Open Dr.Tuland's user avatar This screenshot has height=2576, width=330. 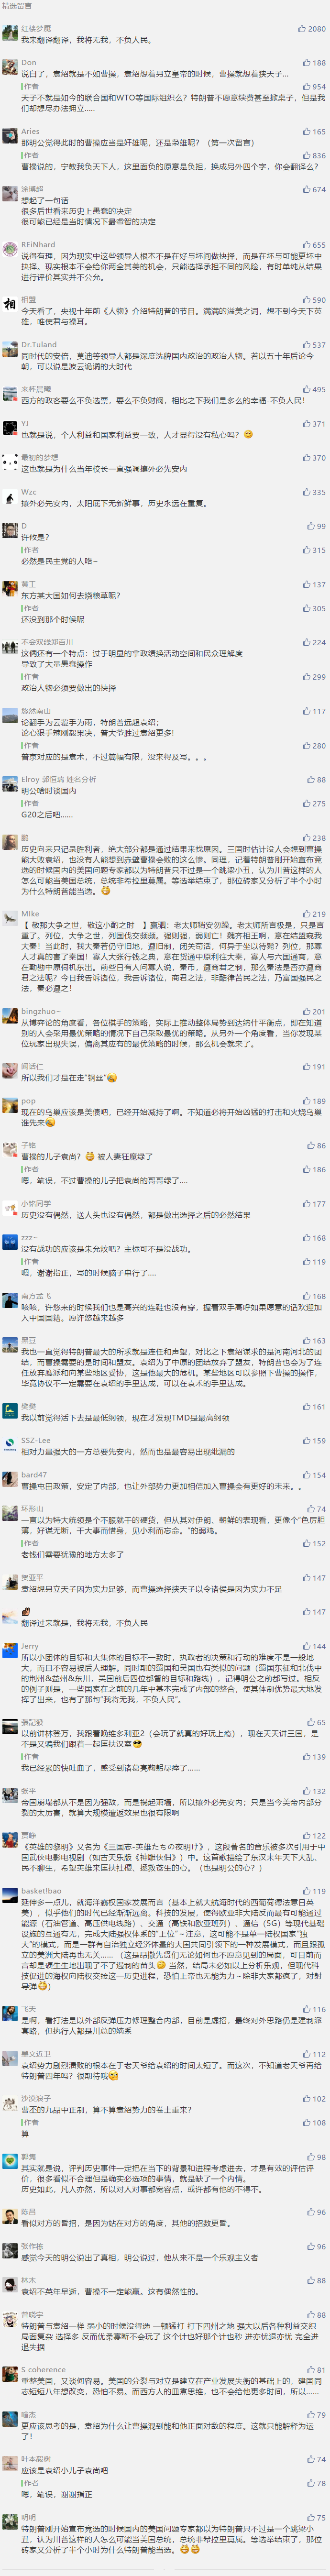pyautogui.click(x=10, y=348)
